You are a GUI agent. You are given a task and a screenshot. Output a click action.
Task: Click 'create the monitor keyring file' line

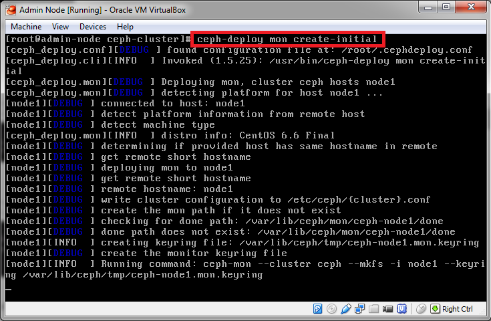194,253
